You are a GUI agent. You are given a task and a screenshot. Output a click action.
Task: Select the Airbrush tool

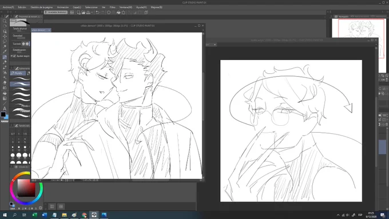[5, 73]
